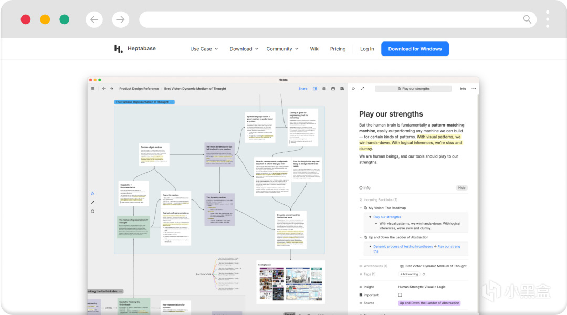Screen dimensions: 567x315
Task: Go back with the browser back arrow
Action: 94,19
